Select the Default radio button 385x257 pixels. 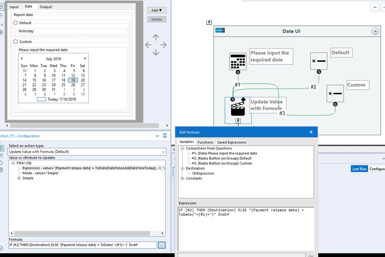16,23
